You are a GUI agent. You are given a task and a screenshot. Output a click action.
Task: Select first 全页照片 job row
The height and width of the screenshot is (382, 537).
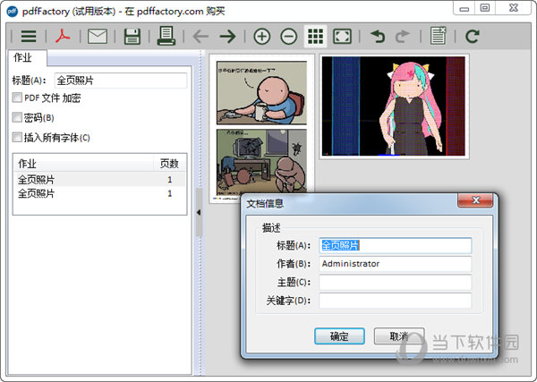click(x=99, y=179)
